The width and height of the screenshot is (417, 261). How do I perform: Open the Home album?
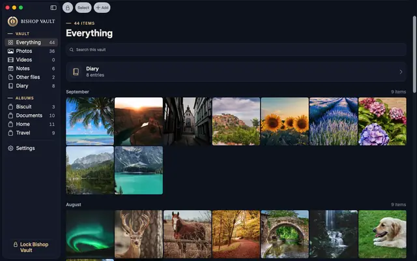coord(31,124)
